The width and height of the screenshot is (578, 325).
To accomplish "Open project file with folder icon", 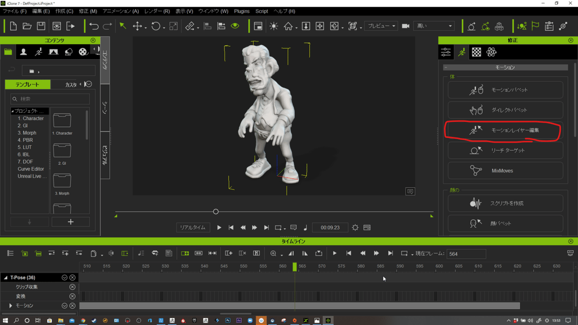I will (x=27, y=26).
